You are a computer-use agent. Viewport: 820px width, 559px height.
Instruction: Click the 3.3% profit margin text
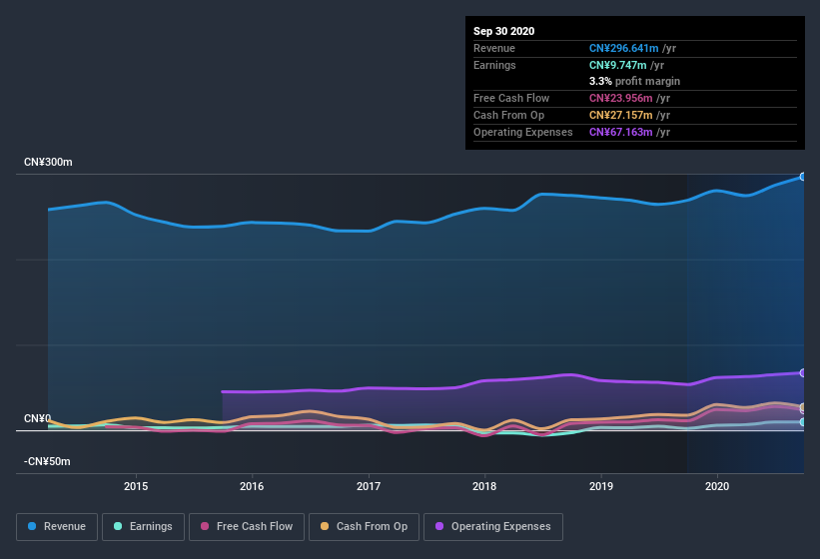click(x=635, y=81)
